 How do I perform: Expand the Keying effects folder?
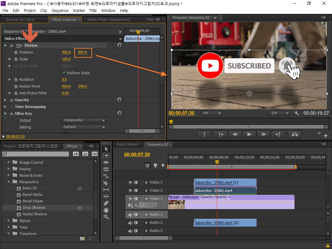(x=9, y=169)
